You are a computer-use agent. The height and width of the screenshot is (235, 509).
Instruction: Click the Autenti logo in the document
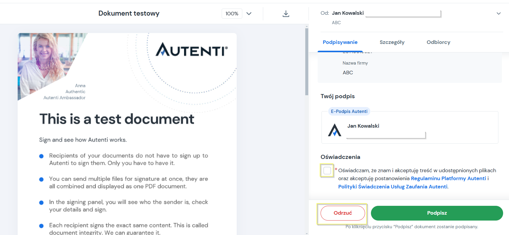192,50
